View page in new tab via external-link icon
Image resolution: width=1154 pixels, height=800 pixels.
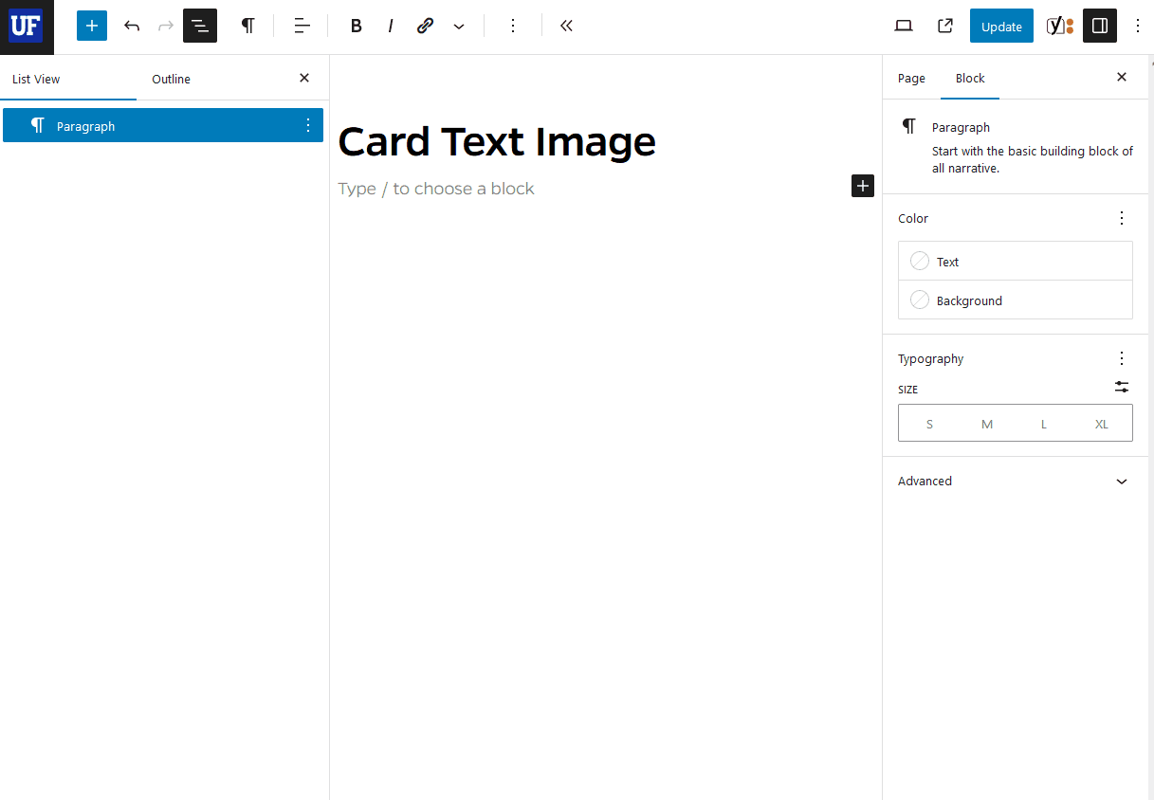[x=944, y=26]
